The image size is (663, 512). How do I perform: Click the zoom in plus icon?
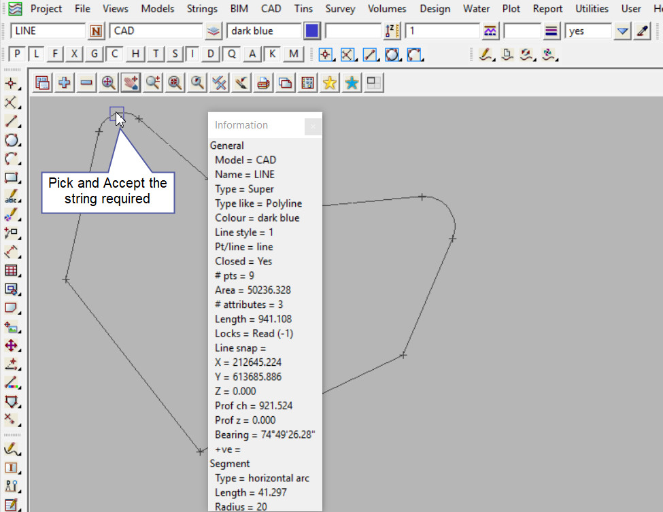pos(65,83)
